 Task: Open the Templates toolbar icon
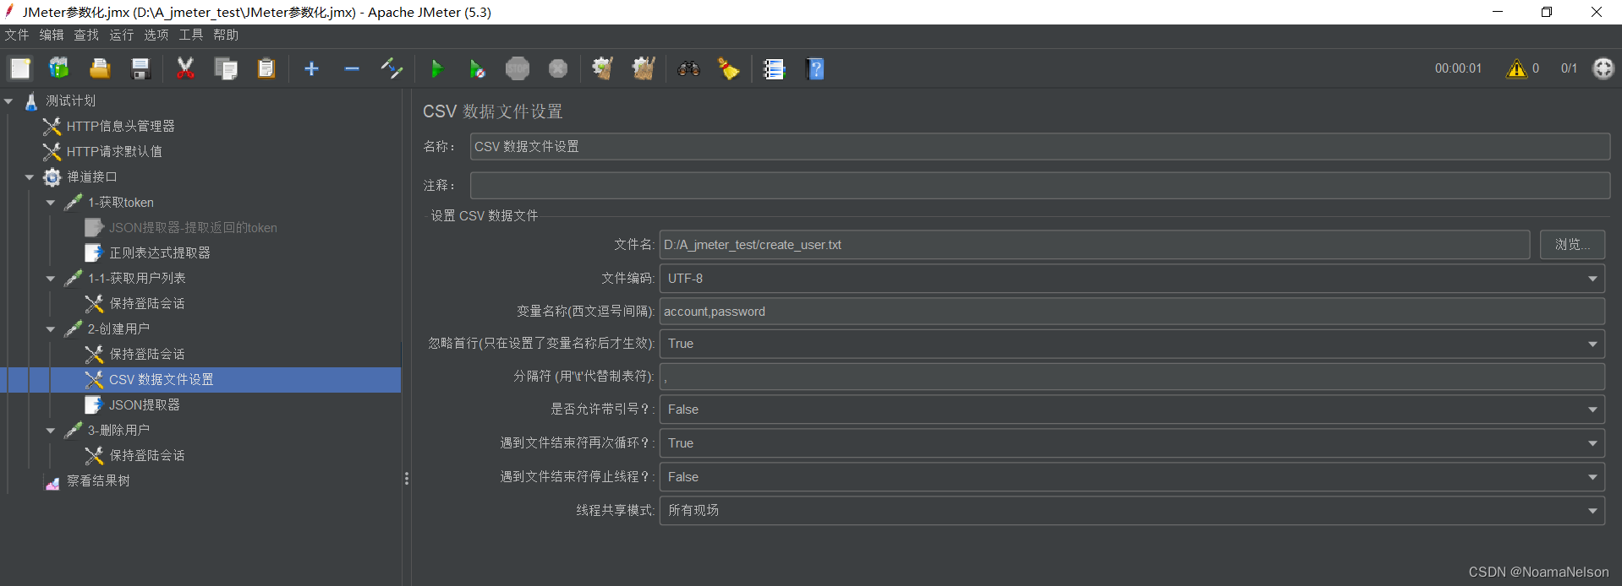pos(59,68)
